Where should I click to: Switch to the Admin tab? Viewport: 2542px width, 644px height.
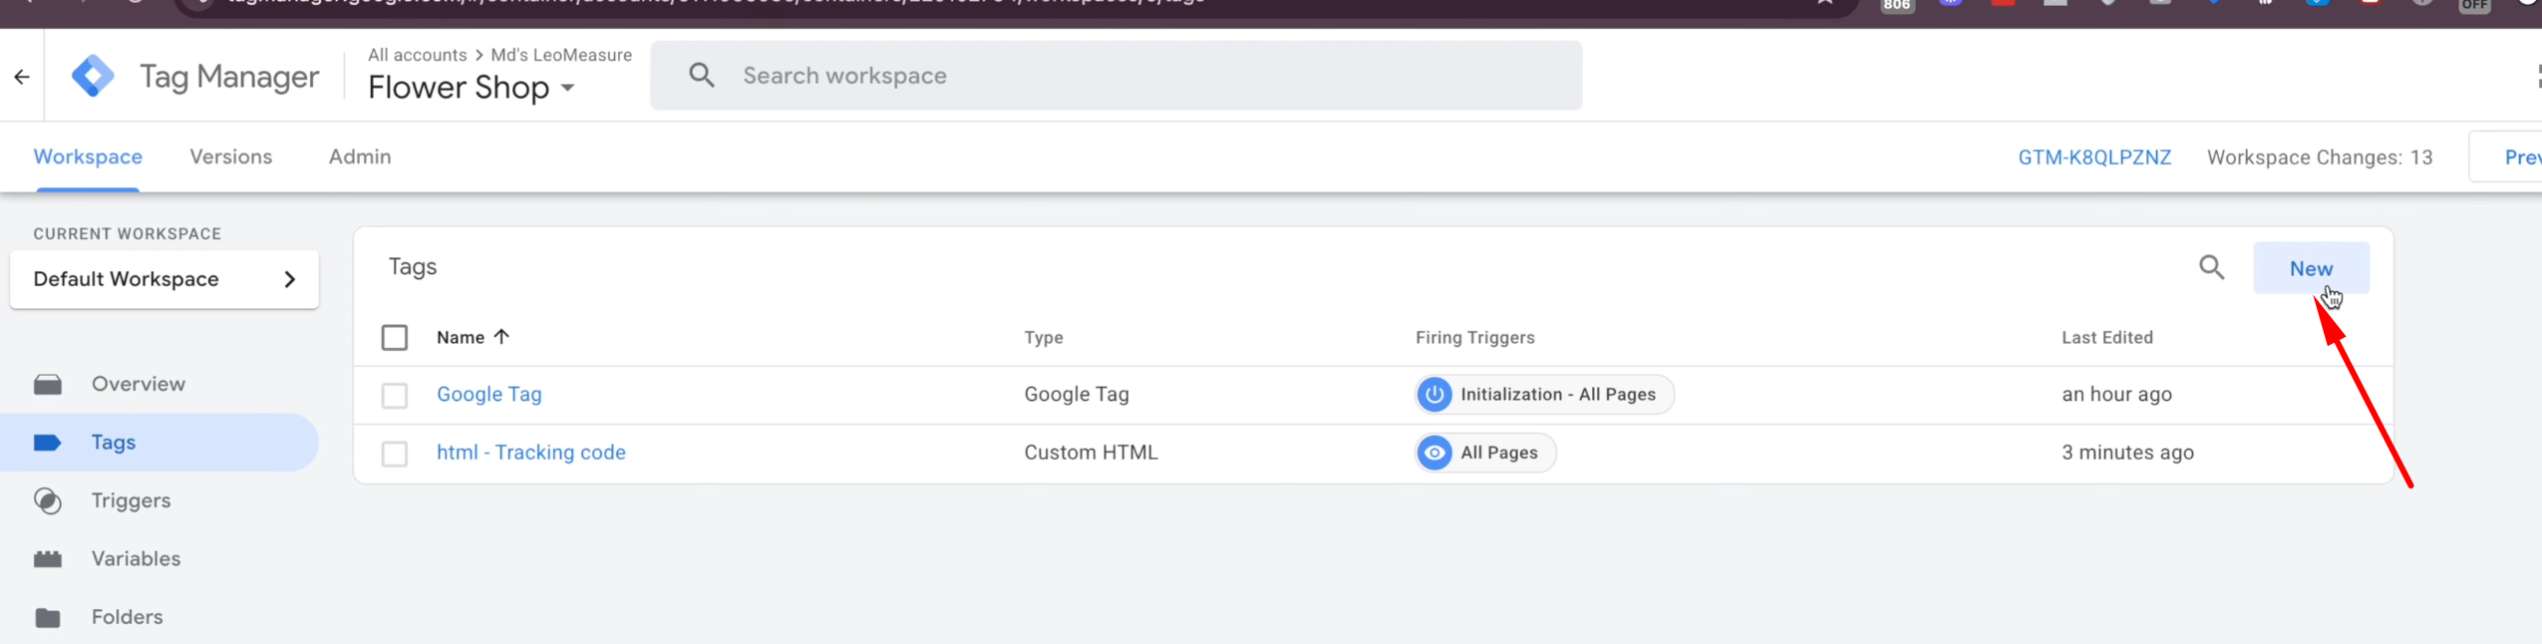(x=360, y=157)
